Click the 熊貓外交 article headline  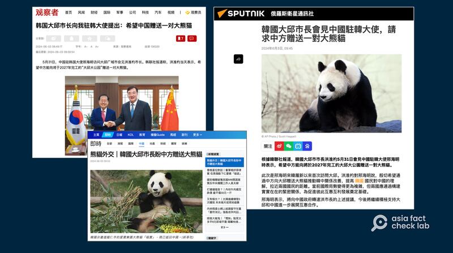pos(146,154)
